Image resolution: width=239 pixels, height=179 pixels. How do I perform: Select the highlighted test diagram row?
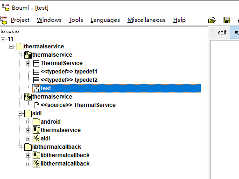117,88
